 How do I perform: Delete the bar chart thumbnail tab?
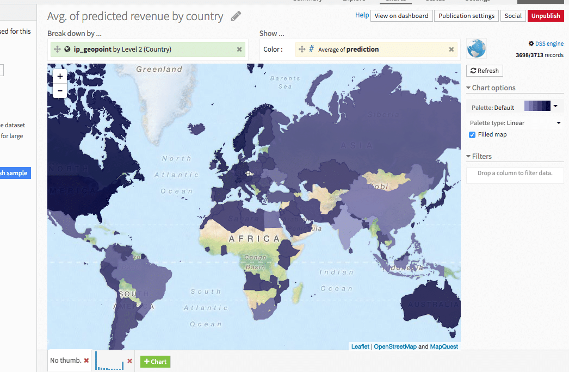click(129, 361)
